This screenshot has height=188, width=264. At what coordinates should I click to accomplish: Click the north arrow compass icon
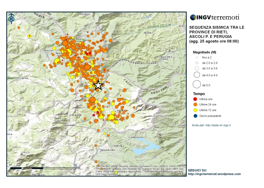(x=12, y=18)
